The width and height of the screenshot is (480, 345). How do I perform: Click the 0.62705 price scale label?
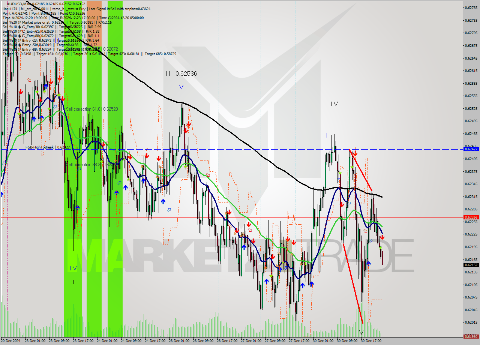pos(471,33)
